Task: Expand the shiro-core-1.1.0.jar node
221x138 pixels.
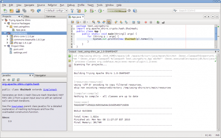Action: [x=7, y=37]
